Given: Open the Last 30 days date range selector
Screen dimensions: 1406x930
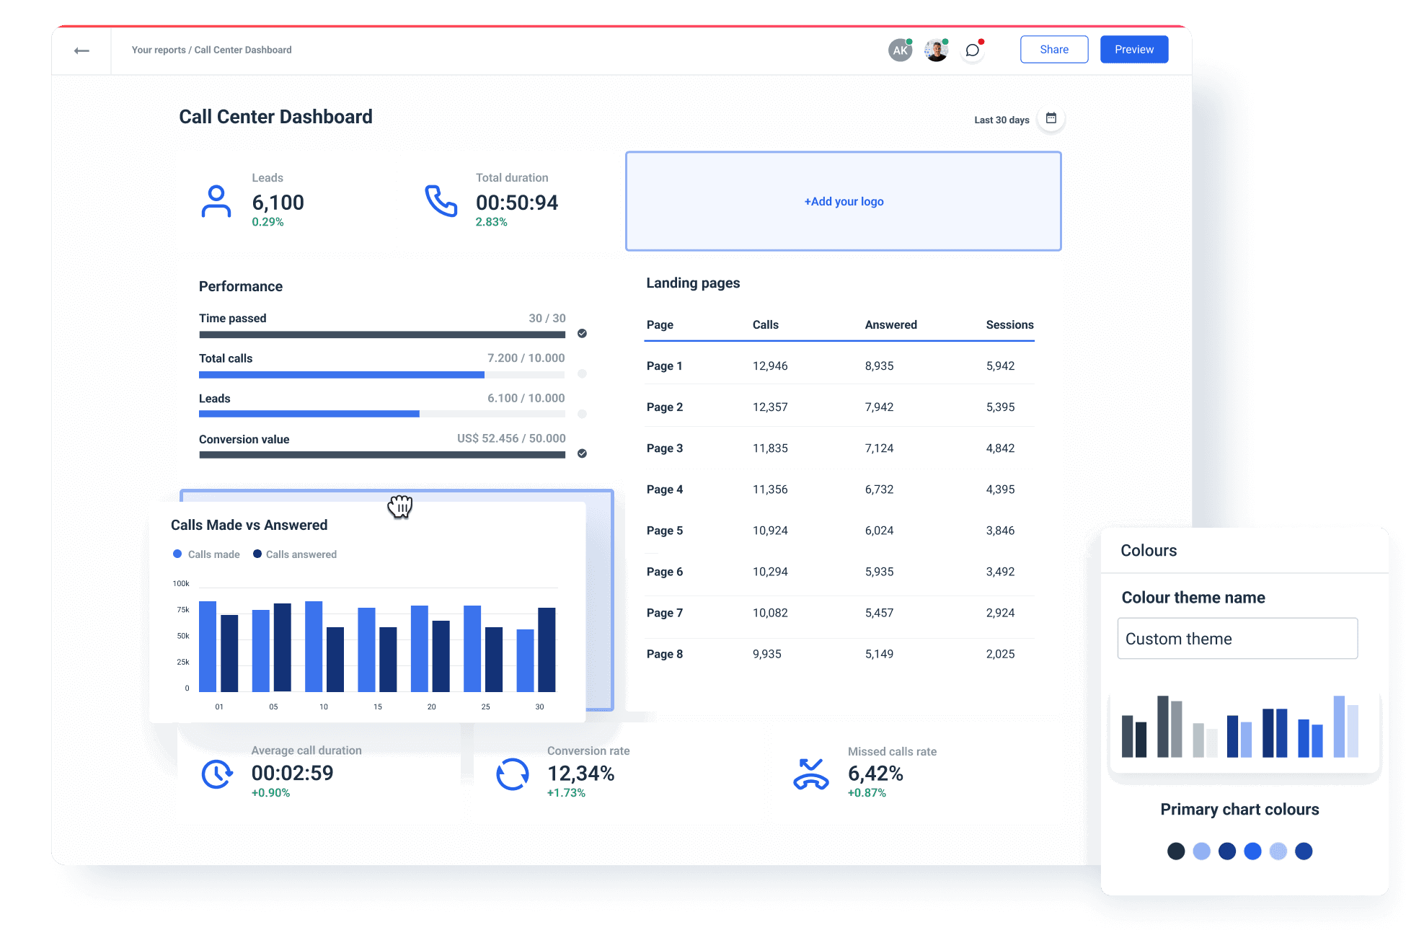Looking at the screenshot, I should click(1002, 120).
